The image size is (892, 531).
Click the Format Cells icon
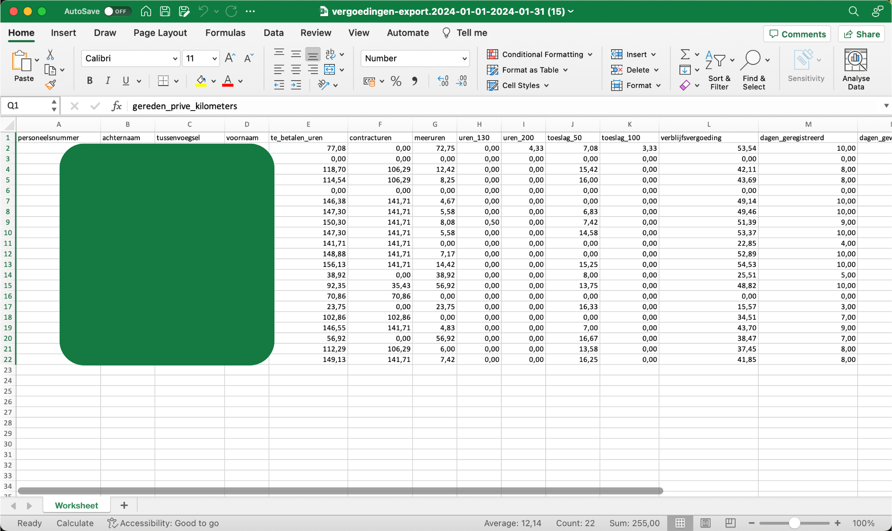616,85
